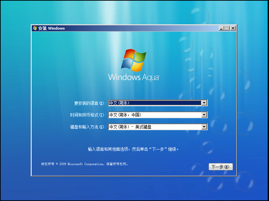
Task: Click the 时间和货币格式 label
Action: click(x=87, y=115)
